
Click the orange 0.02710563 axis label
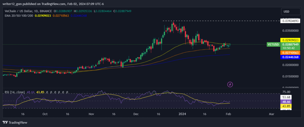[x=290, y=53]
